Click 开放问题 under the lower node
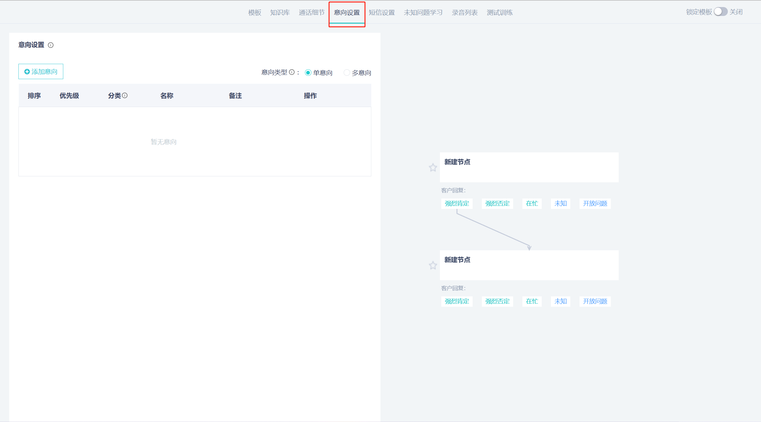The height and width of the screenshot is (422, 761). tap(595, 301)
